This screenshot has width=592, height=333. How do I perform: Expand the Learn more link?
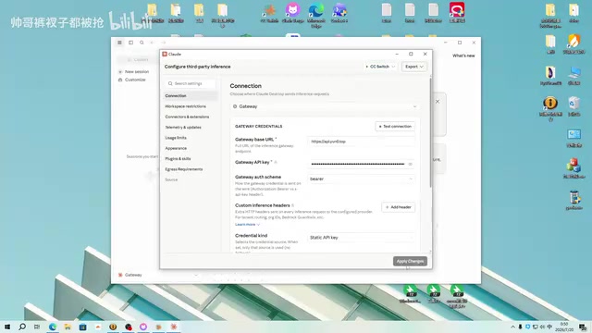point(247,224)
